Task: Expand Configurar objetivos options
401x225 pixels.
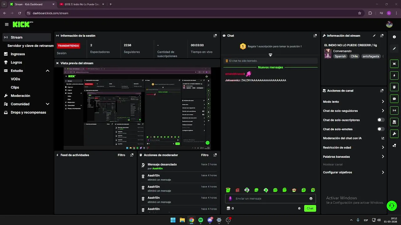Action: coord(383,172)
